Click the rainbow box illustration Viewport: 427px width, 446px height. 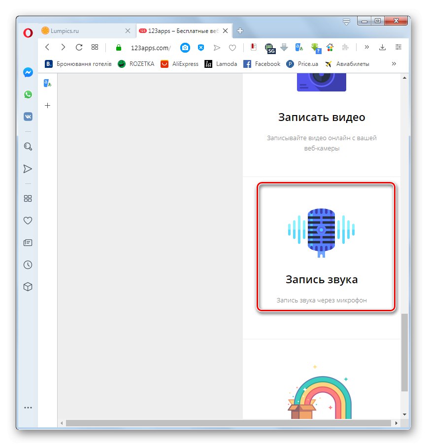click(x=320, y=392)
